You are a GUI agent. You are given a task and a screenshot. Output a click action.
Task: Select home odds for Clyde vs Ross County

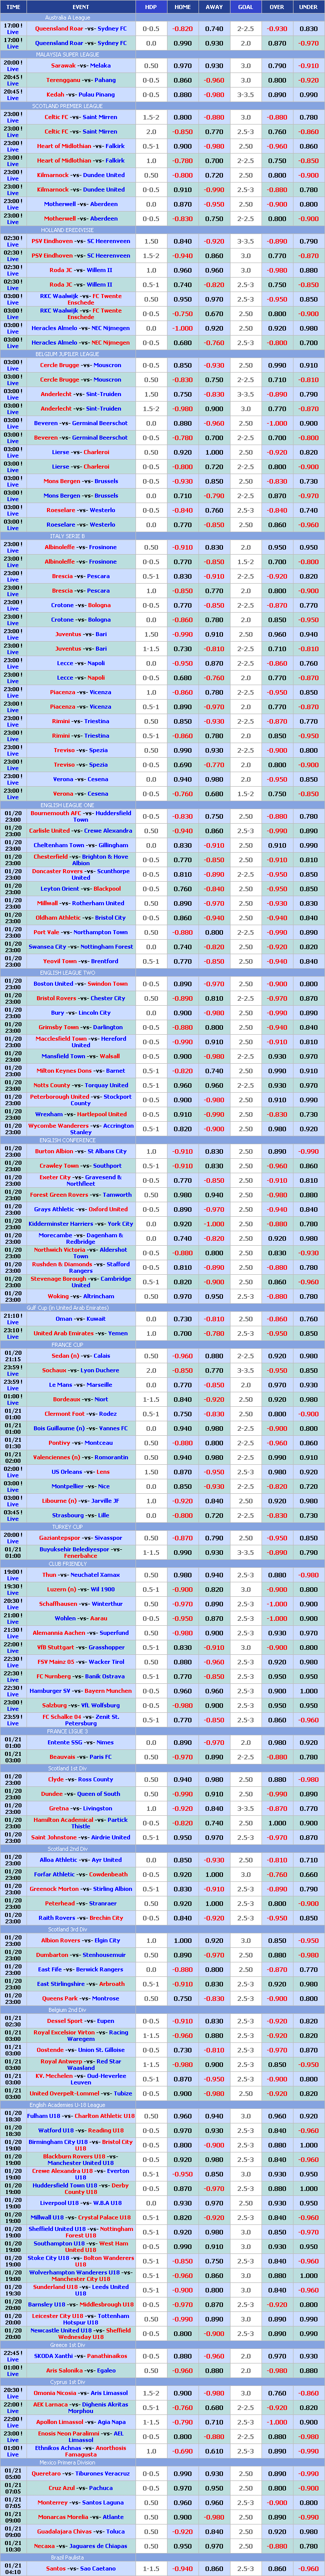pyautogui.click(x=182, y=1779)
